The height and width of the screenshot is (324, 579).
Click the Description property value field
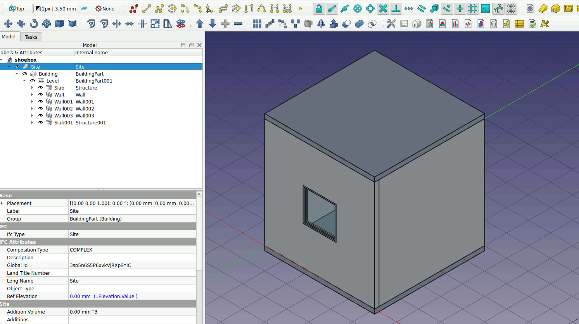pos(132,258)
